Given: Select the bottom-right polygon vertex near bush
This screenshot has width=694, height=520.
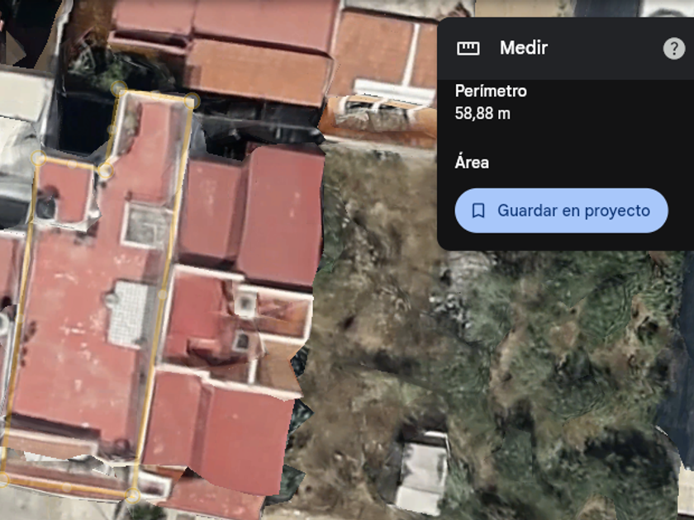Looking at the screenshot, I should pyautogui.click(x=133, y=495).
